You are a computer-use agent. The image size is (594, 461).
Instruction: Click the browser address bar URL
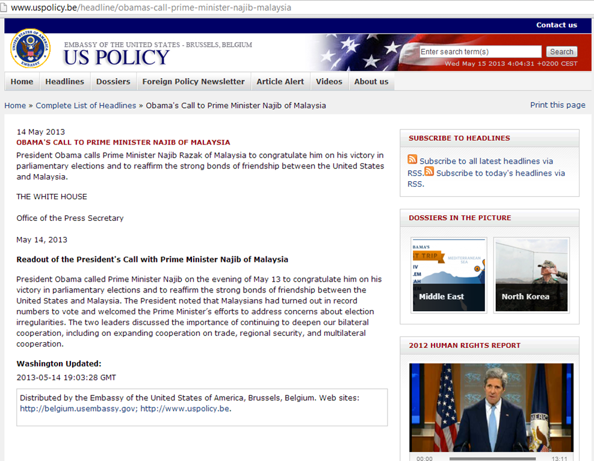151,8
